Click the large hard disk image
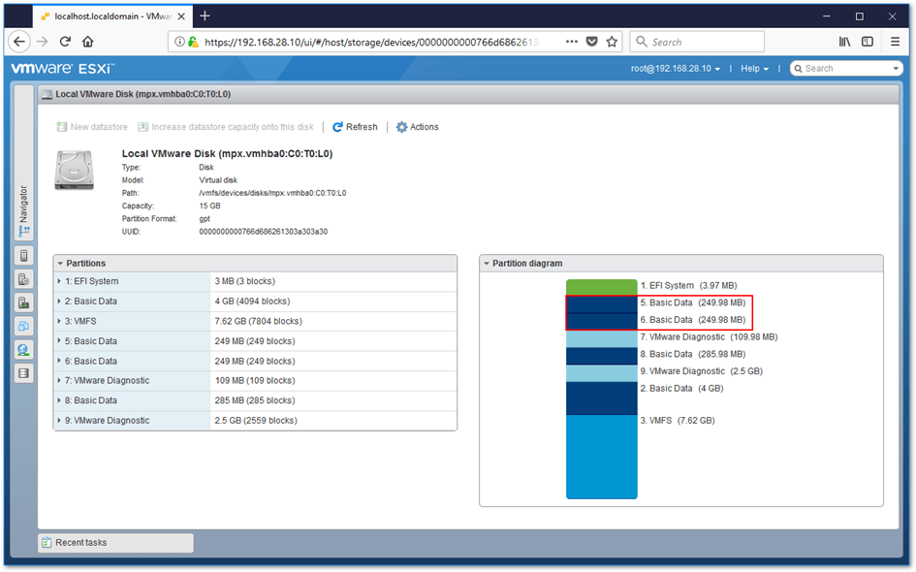Screen dimensions: 916x572 tap(75, 170)
